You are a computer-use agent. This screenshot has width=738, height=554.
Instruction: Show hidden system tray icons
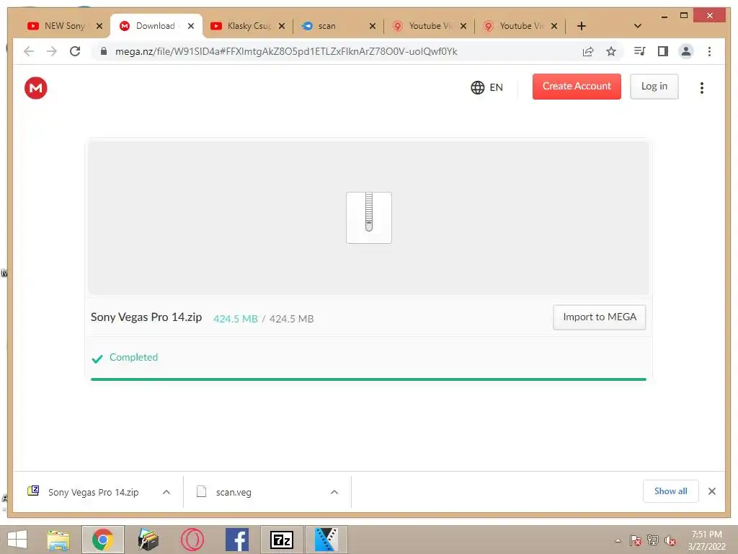(618, 540)
